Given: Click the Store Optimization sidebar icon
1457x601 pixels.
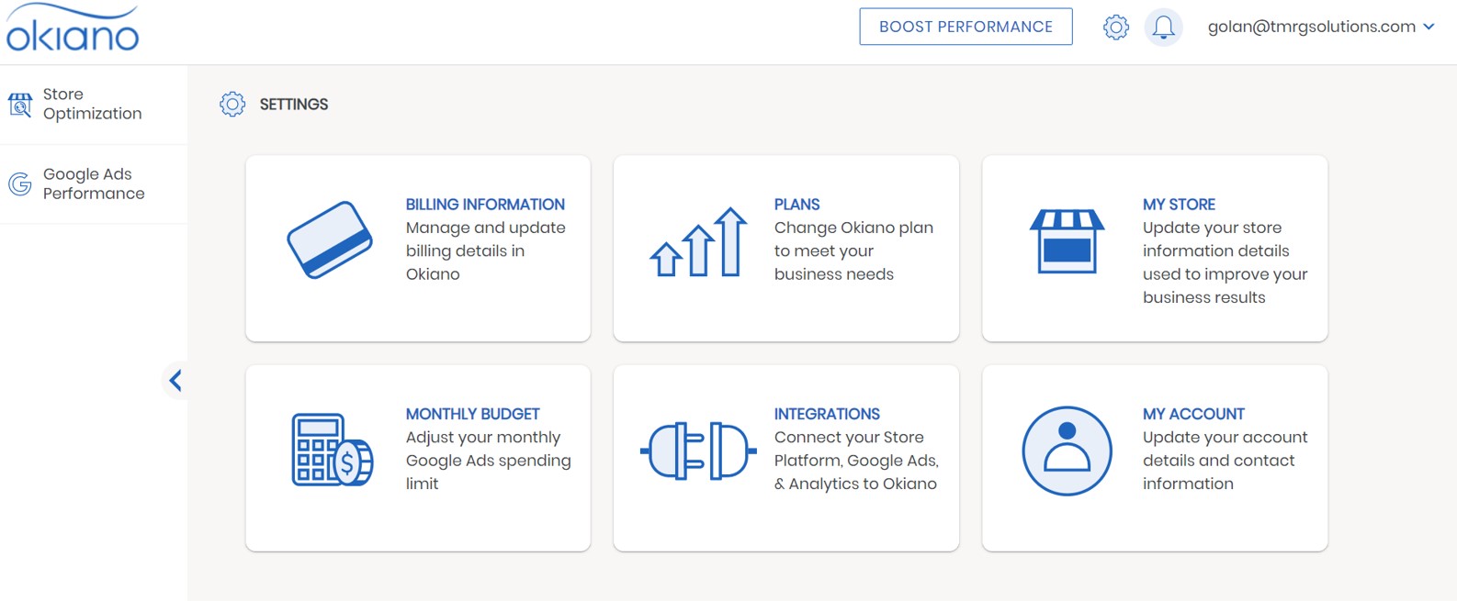Looking at the screenshot, I should 20,105.
